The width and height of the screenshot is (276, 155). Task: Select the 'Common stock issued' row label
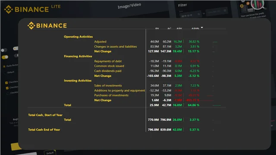(109, 66)
